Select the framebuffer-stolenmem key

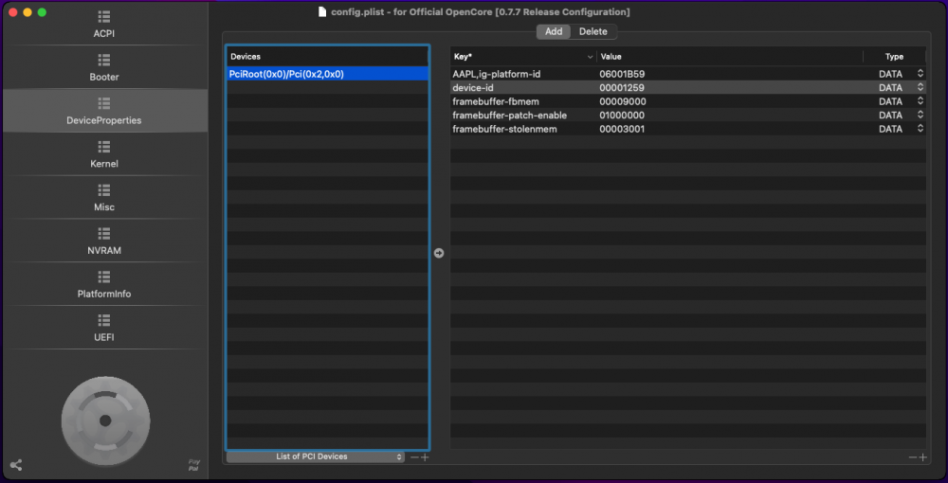505,129
